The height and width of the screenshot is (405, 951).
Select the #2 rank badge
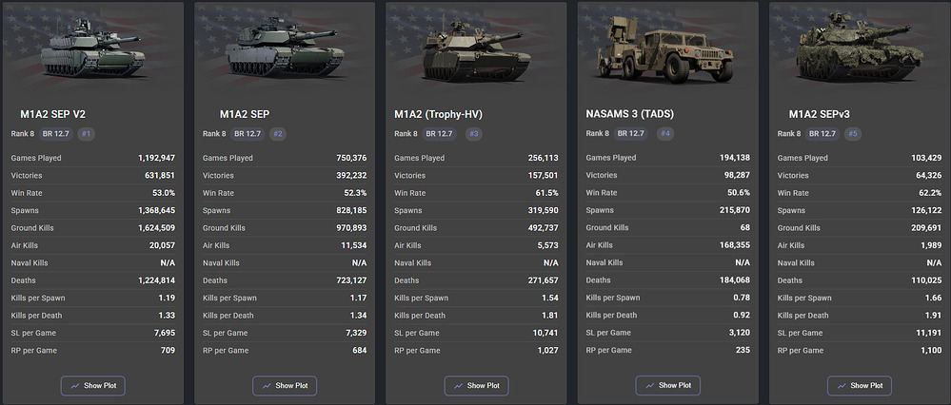pyautogui.click(x=277, y=134)
